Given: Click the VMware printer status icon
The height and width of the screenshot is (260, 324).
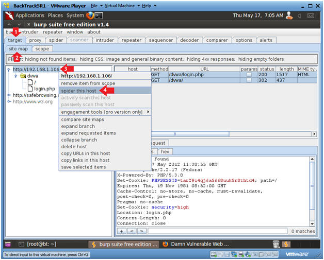Looking at the screenshot, I should (x=241, y=254).
